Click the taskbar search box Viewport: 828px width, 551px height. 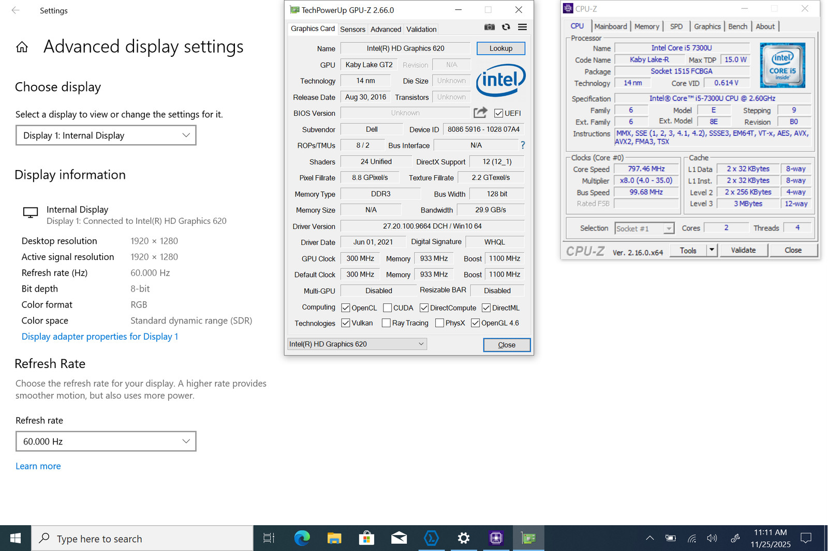point(142,538)
